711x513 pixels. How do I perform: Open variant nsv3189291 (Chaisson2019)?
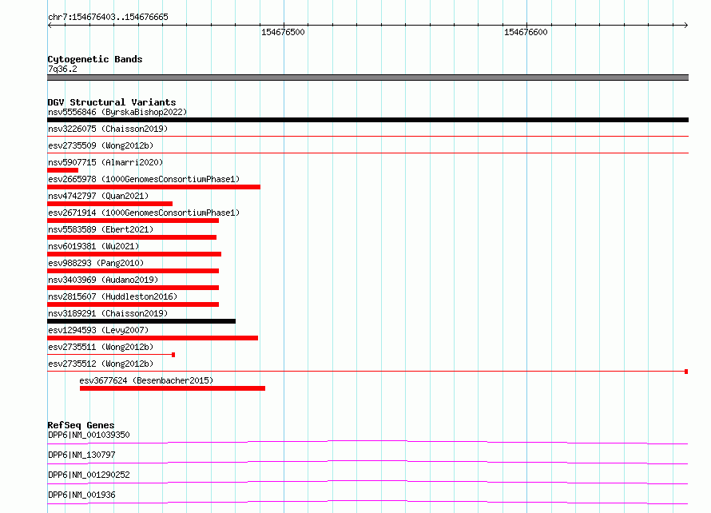point(108,313)
